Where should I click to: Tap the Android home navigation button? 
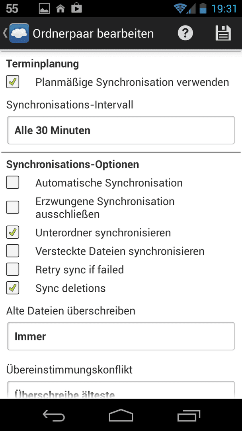[x=121, y=415]
